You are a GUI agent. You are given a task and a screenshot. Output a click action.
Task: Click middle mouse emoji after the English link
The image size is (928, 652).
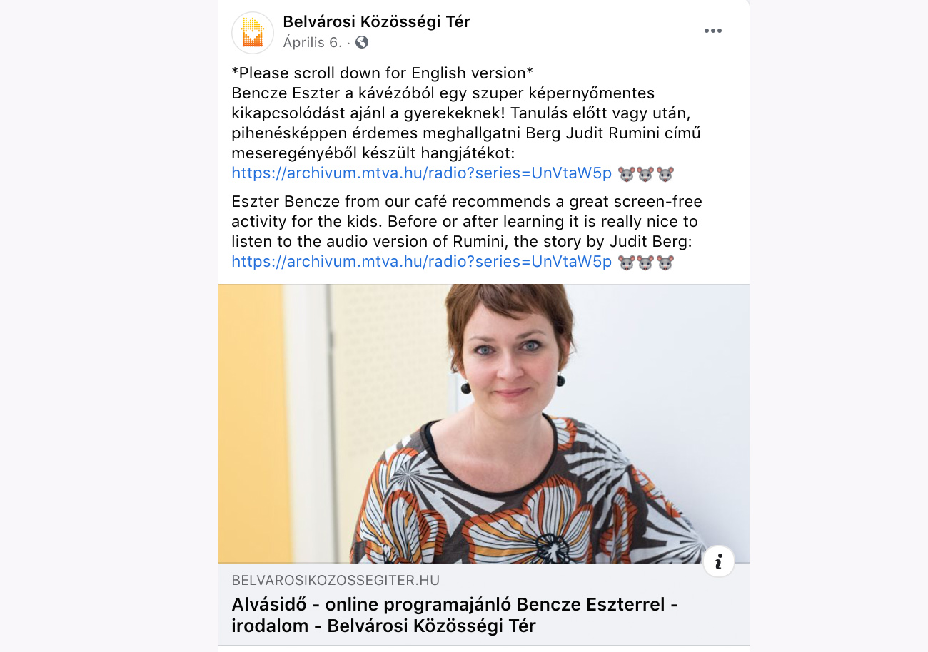click(x=646, y=262)
